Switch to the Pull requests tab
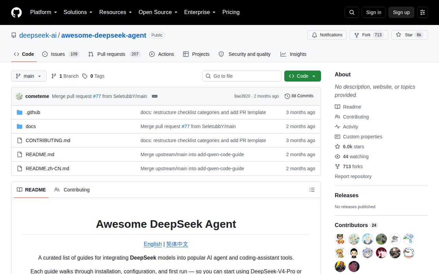 114,54
